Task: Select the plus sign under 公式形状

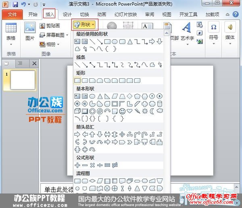Action: (x=77, y=165)
